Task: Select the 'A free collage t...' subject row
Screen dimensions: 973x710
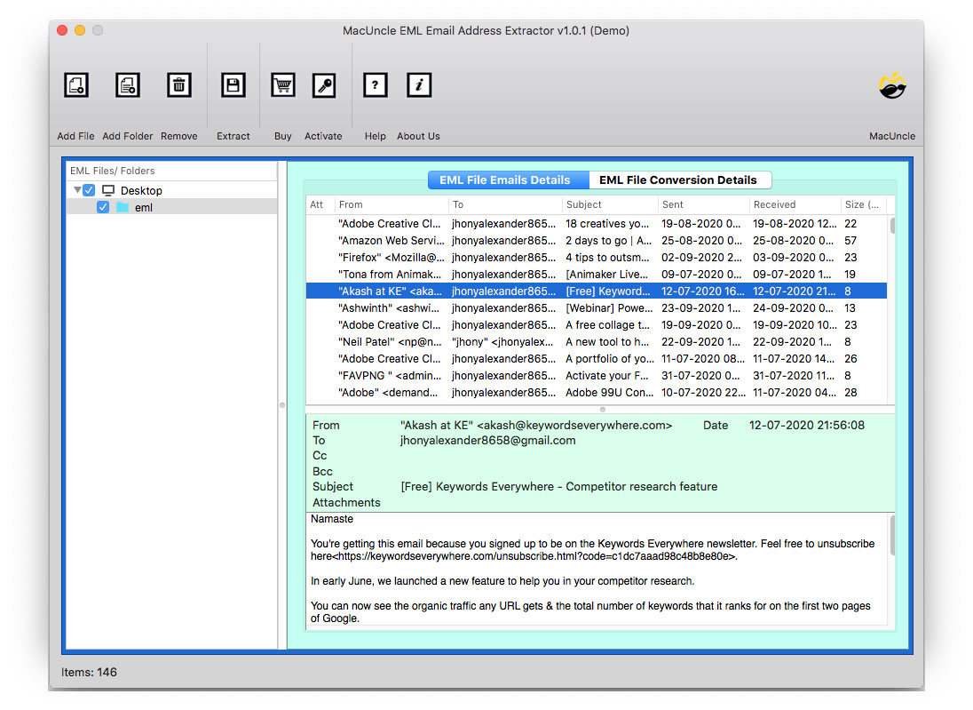Action: pos(597,325)
